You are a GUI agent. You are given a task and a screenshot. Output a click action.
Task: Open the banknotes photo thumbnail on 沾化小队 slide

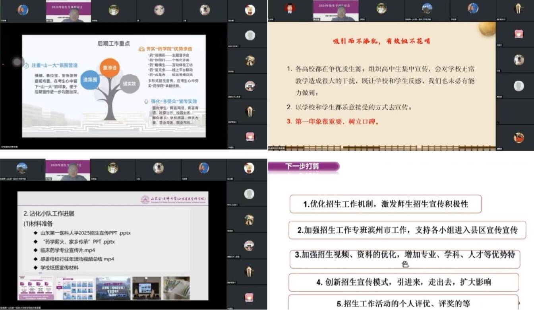tap(176, 288)
